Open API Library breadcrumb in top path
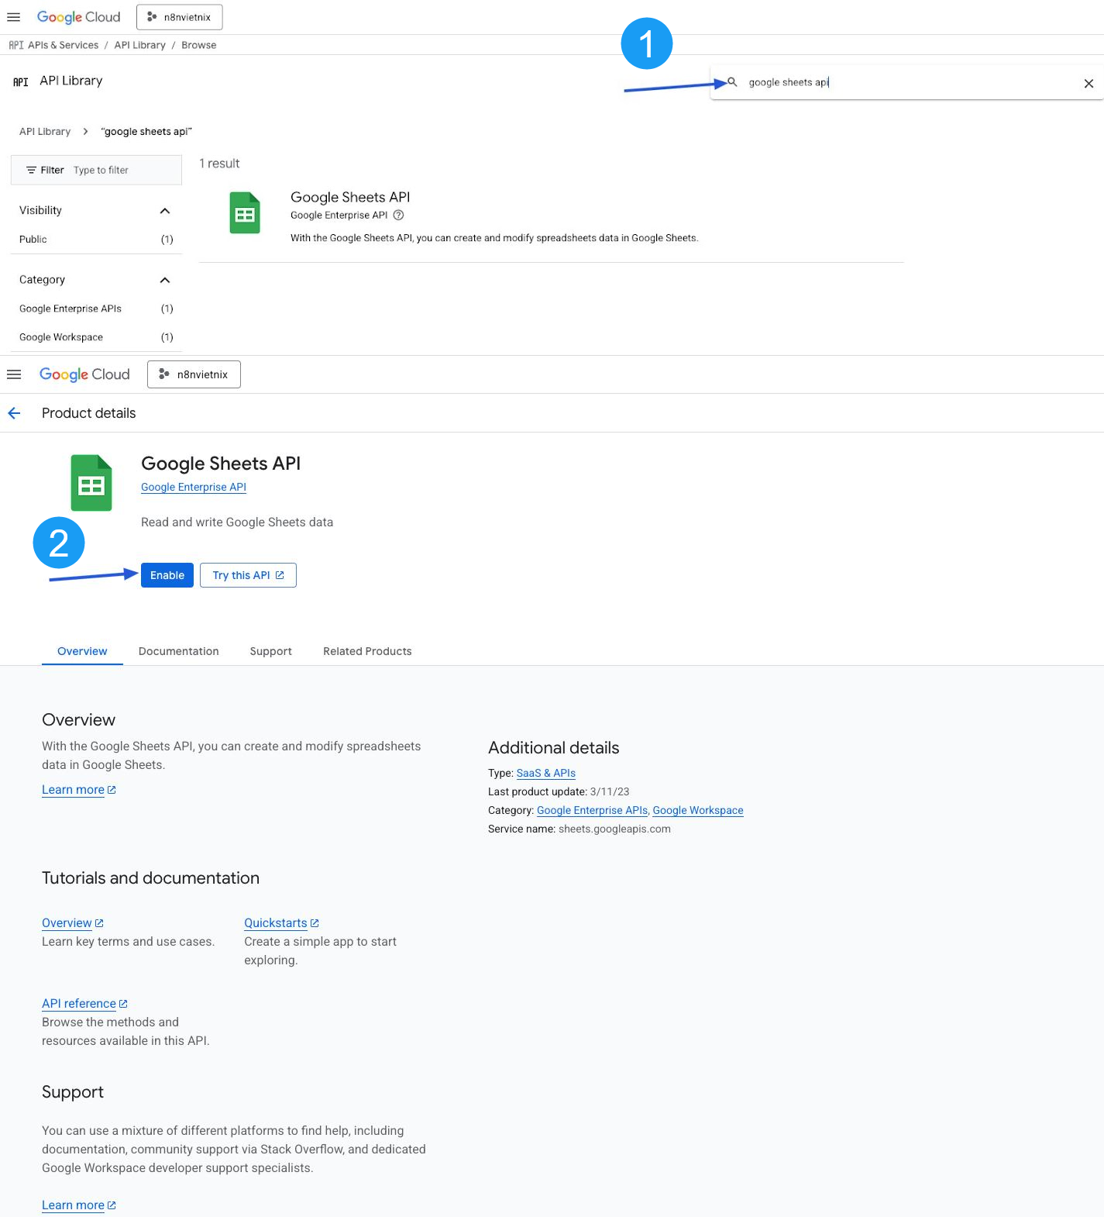Screen dimensions: 1104x1217 (140, 45)
